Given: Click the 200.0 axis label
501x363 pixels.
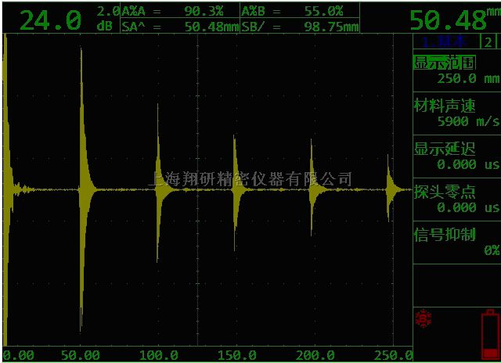Looking at the screenshot, I should [315, 355].
